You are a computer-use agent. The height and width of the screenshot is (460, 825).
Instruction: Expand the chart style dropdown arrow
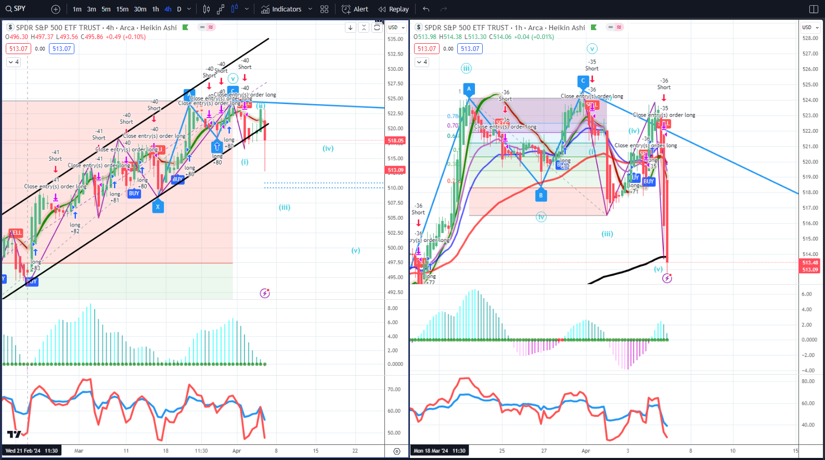coord(247,9)
